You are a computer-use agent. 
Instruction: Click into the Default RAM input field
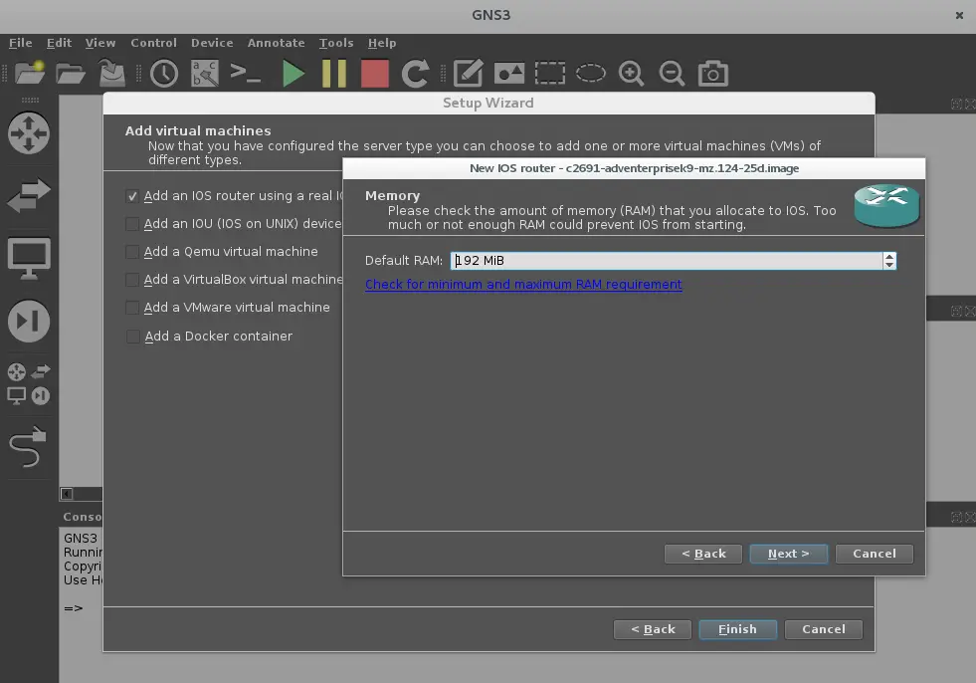(666, 261)
